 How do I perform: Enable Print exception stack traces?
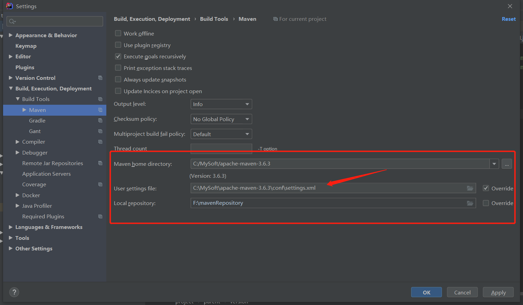(118, 68)
